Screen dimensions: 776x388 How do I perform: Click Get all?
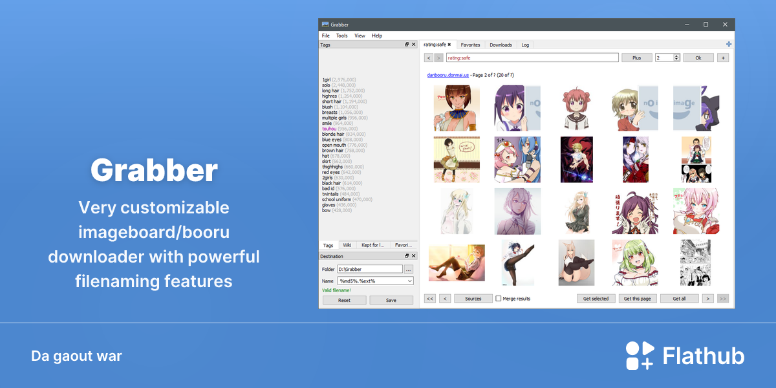[679, 299]
